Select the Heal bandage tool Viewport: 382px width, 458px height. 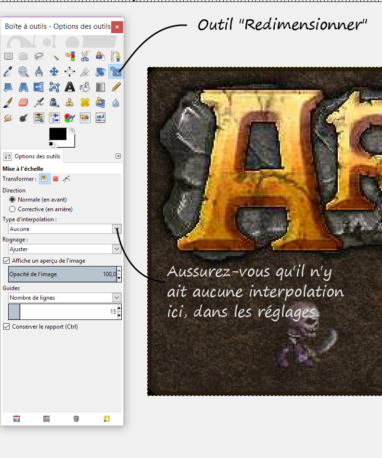tap(85, 102)
